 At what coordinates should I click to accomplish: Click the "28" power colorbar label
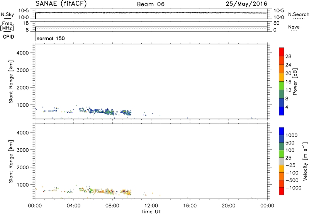point(288,56)
